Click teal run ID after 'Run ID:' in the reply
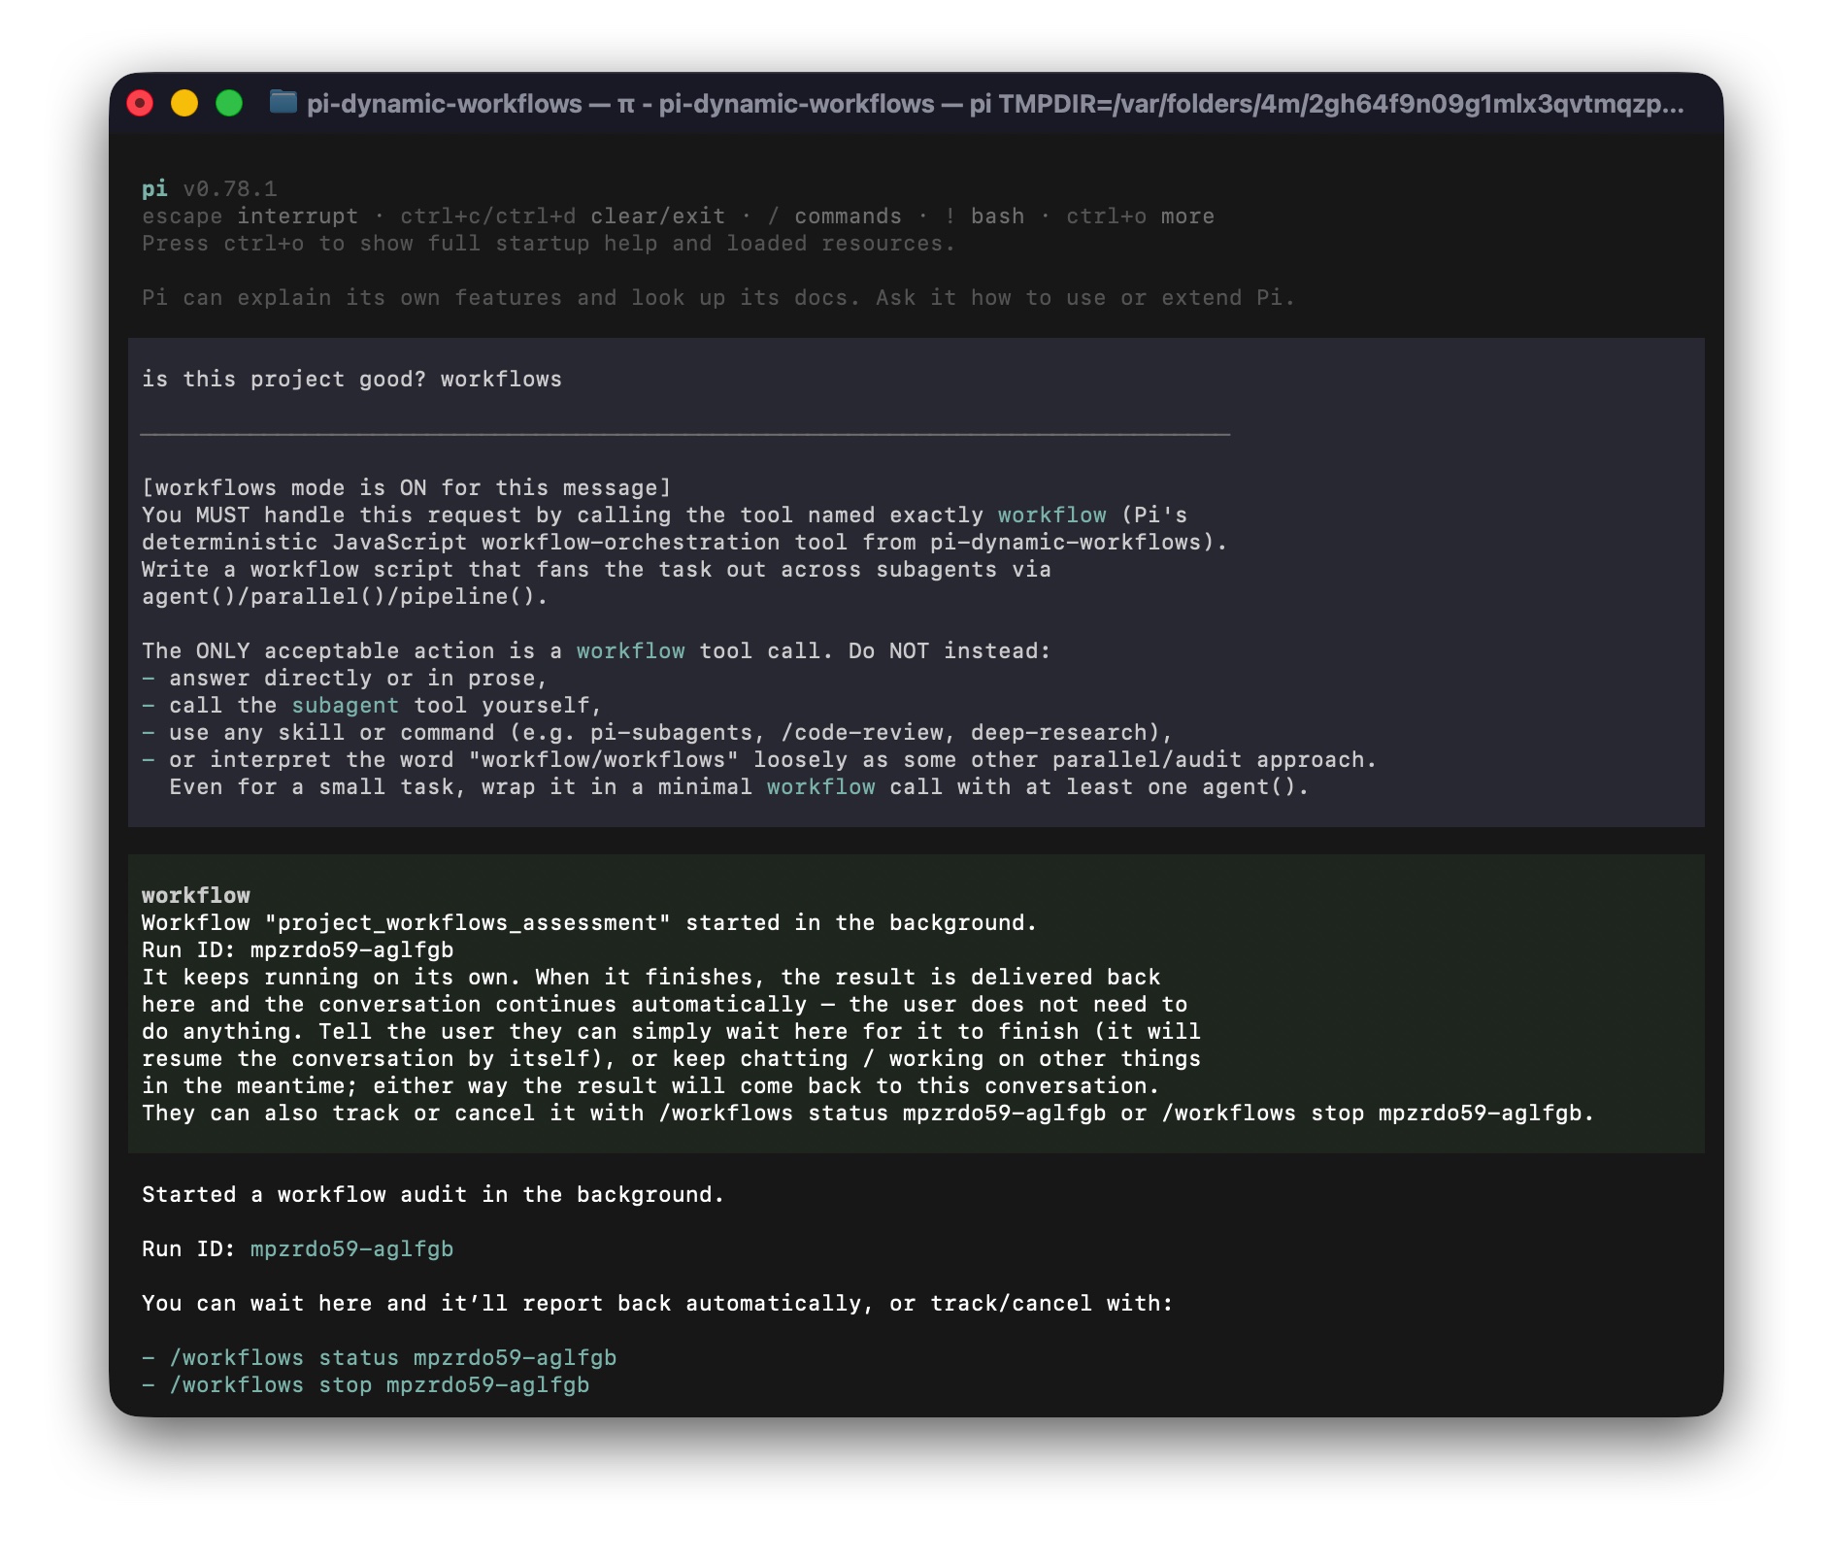1833x1563 pixels. click(x=352, y=1248)
